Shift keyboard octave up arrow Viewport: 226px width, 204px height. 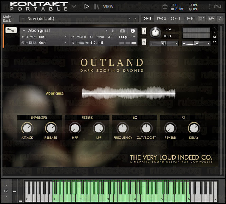[x=6, y=186]
